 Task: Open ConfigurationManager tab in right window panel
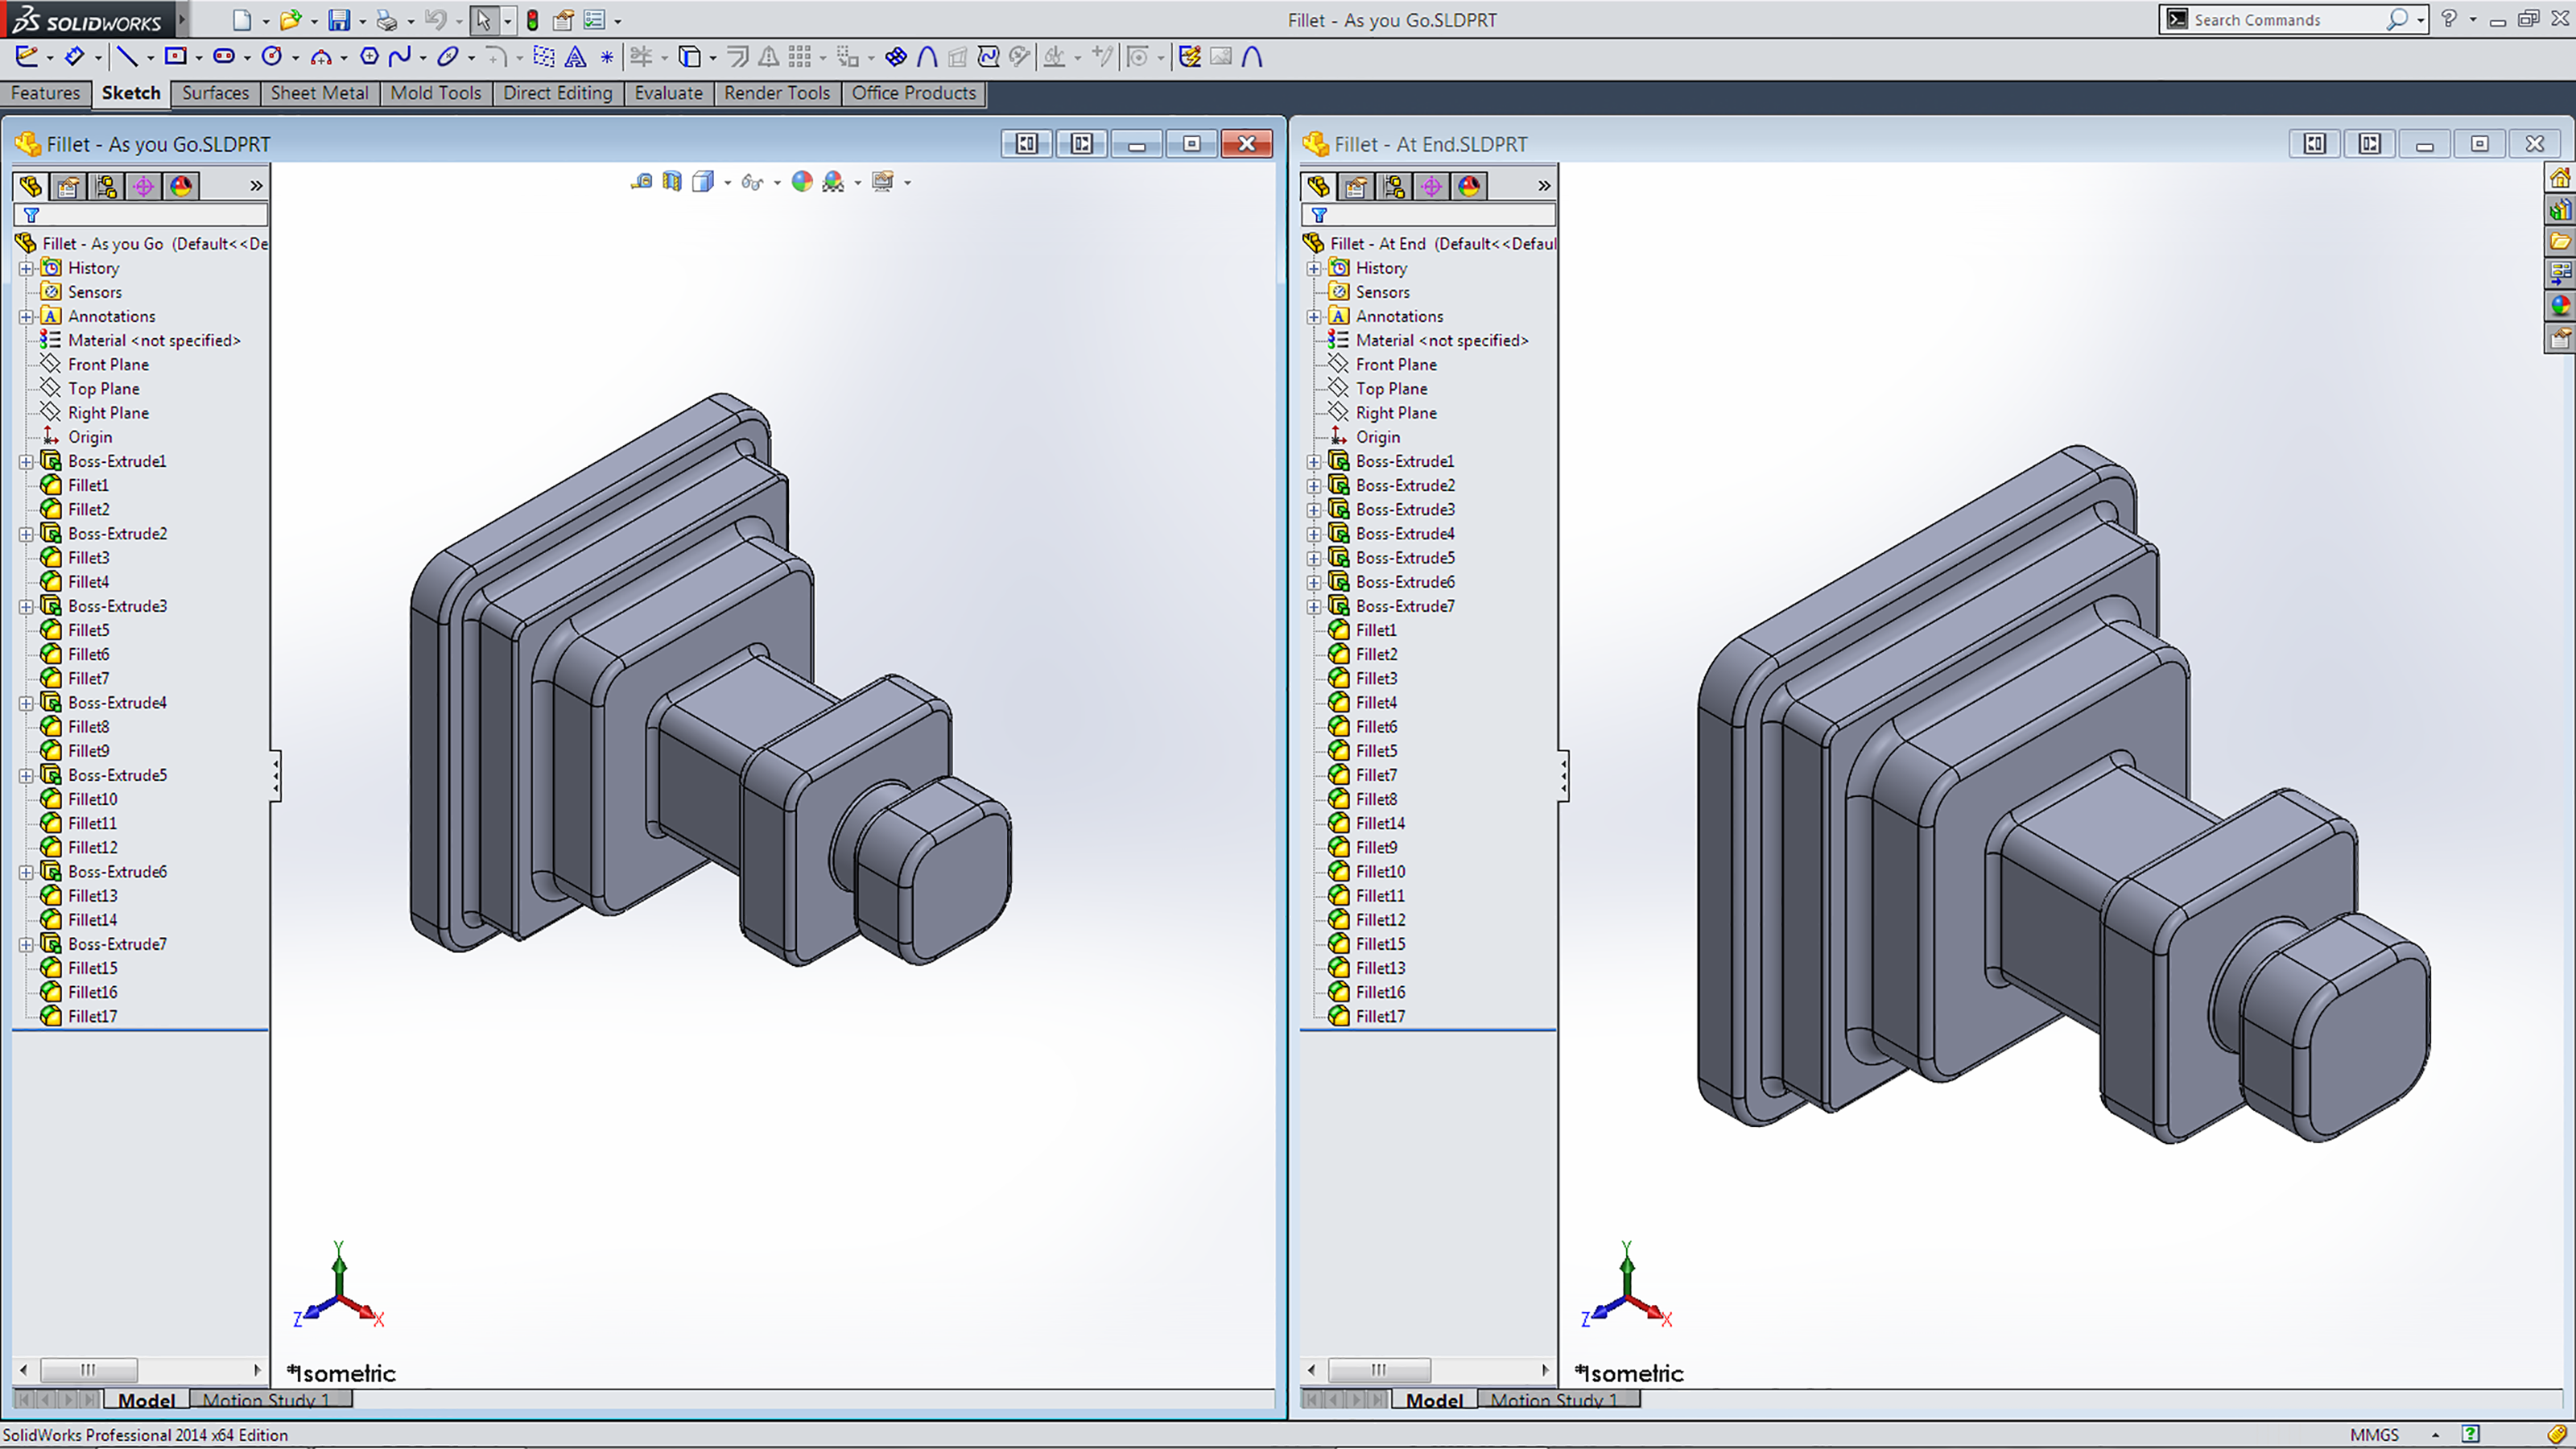[1393, 186]
